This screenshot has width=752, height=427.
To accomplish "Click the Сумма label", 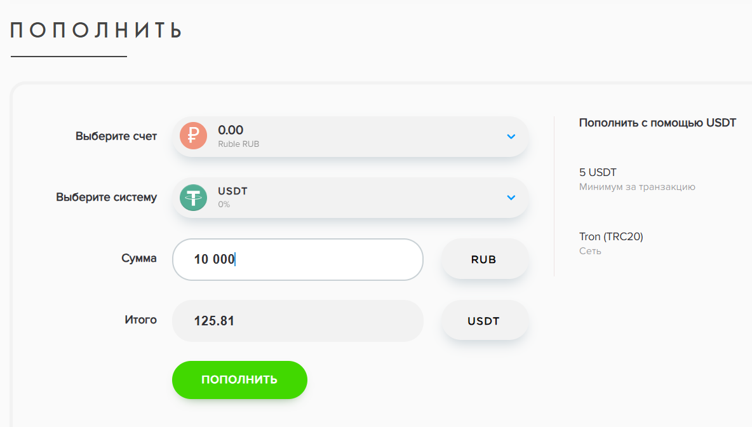I will tap(139, 259).
